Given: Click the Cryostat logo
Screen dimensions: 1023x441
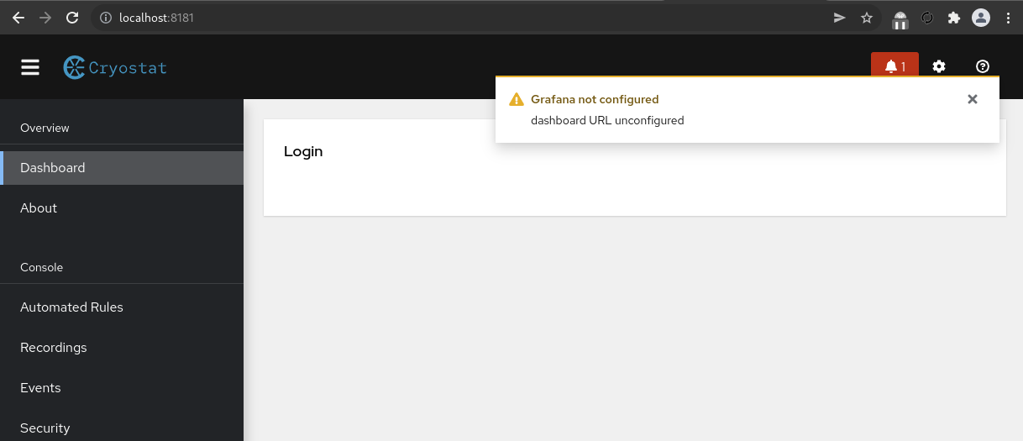Looking at the screenshot, I should click(115, 67).
